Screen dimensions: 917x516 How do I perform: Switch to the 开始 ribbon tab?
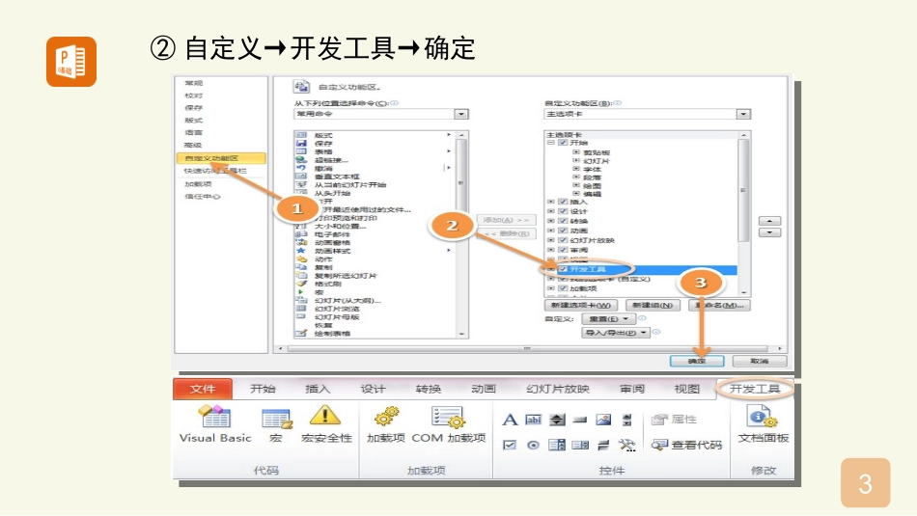click(263, 389)
